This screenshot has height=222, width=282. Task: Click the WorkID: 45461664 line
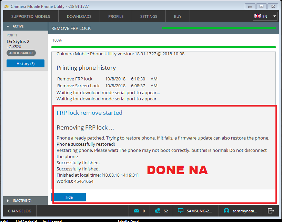(75, 181)
